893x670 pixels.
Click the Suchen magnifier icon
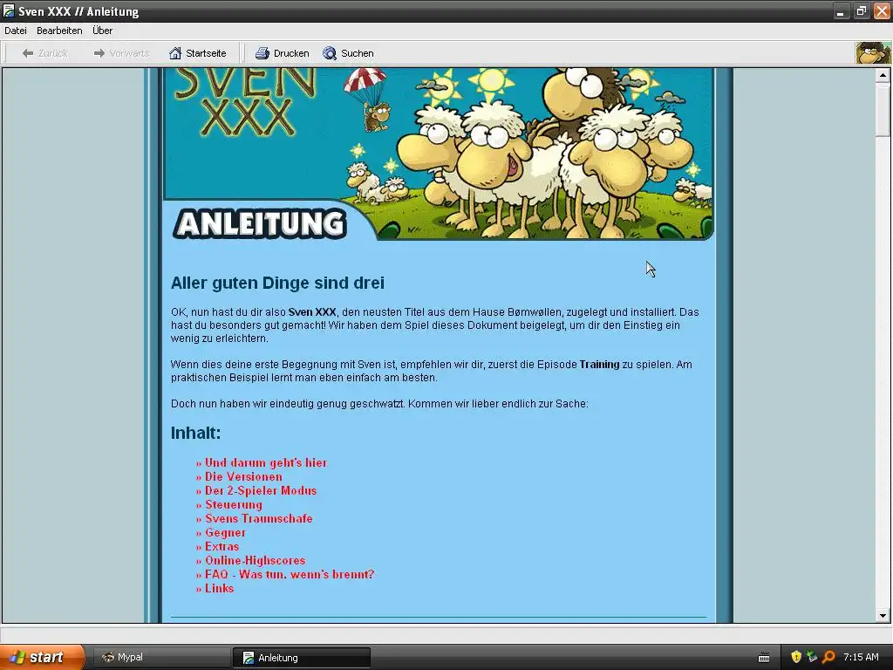click(x=329, y=53)
